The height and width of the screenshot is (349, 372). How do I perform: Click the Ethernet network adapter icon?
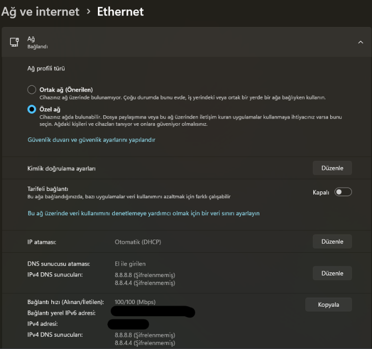(x=14, y=42)
